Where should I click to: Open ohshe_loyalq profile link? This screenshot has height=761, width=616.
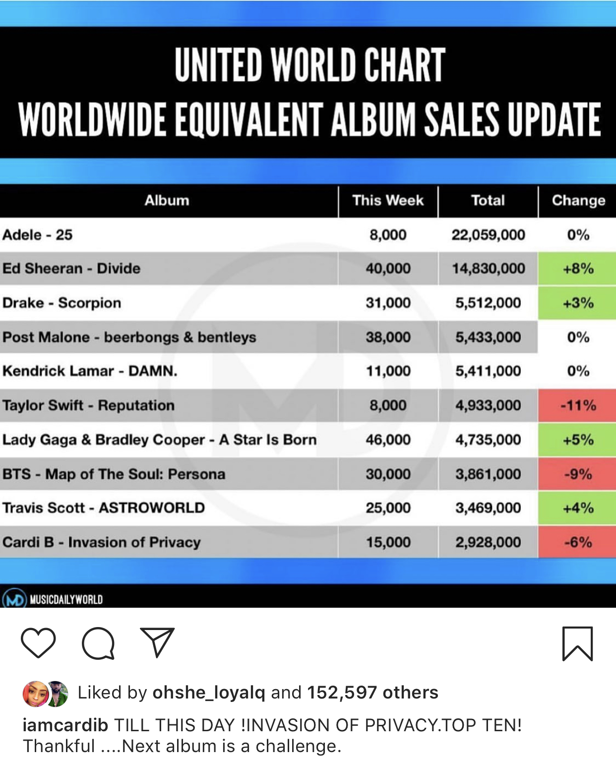point(209,693)
